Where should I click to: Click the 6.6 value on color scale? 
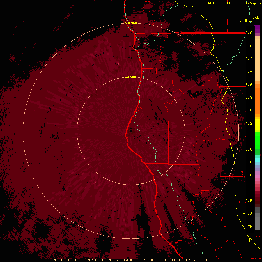coord(249,84)
